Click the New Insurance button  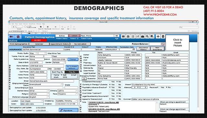click(157, 49)
